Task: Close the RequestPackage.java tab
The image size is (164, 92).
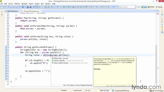Action: 40,11
